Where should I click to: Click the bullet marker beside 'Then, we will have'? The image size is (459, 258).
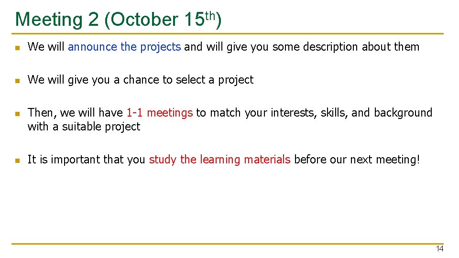[x=17, y=114]
